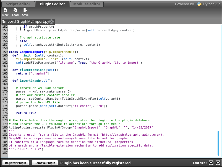
Task: Click the New file icon
Action: coord(5,11)
